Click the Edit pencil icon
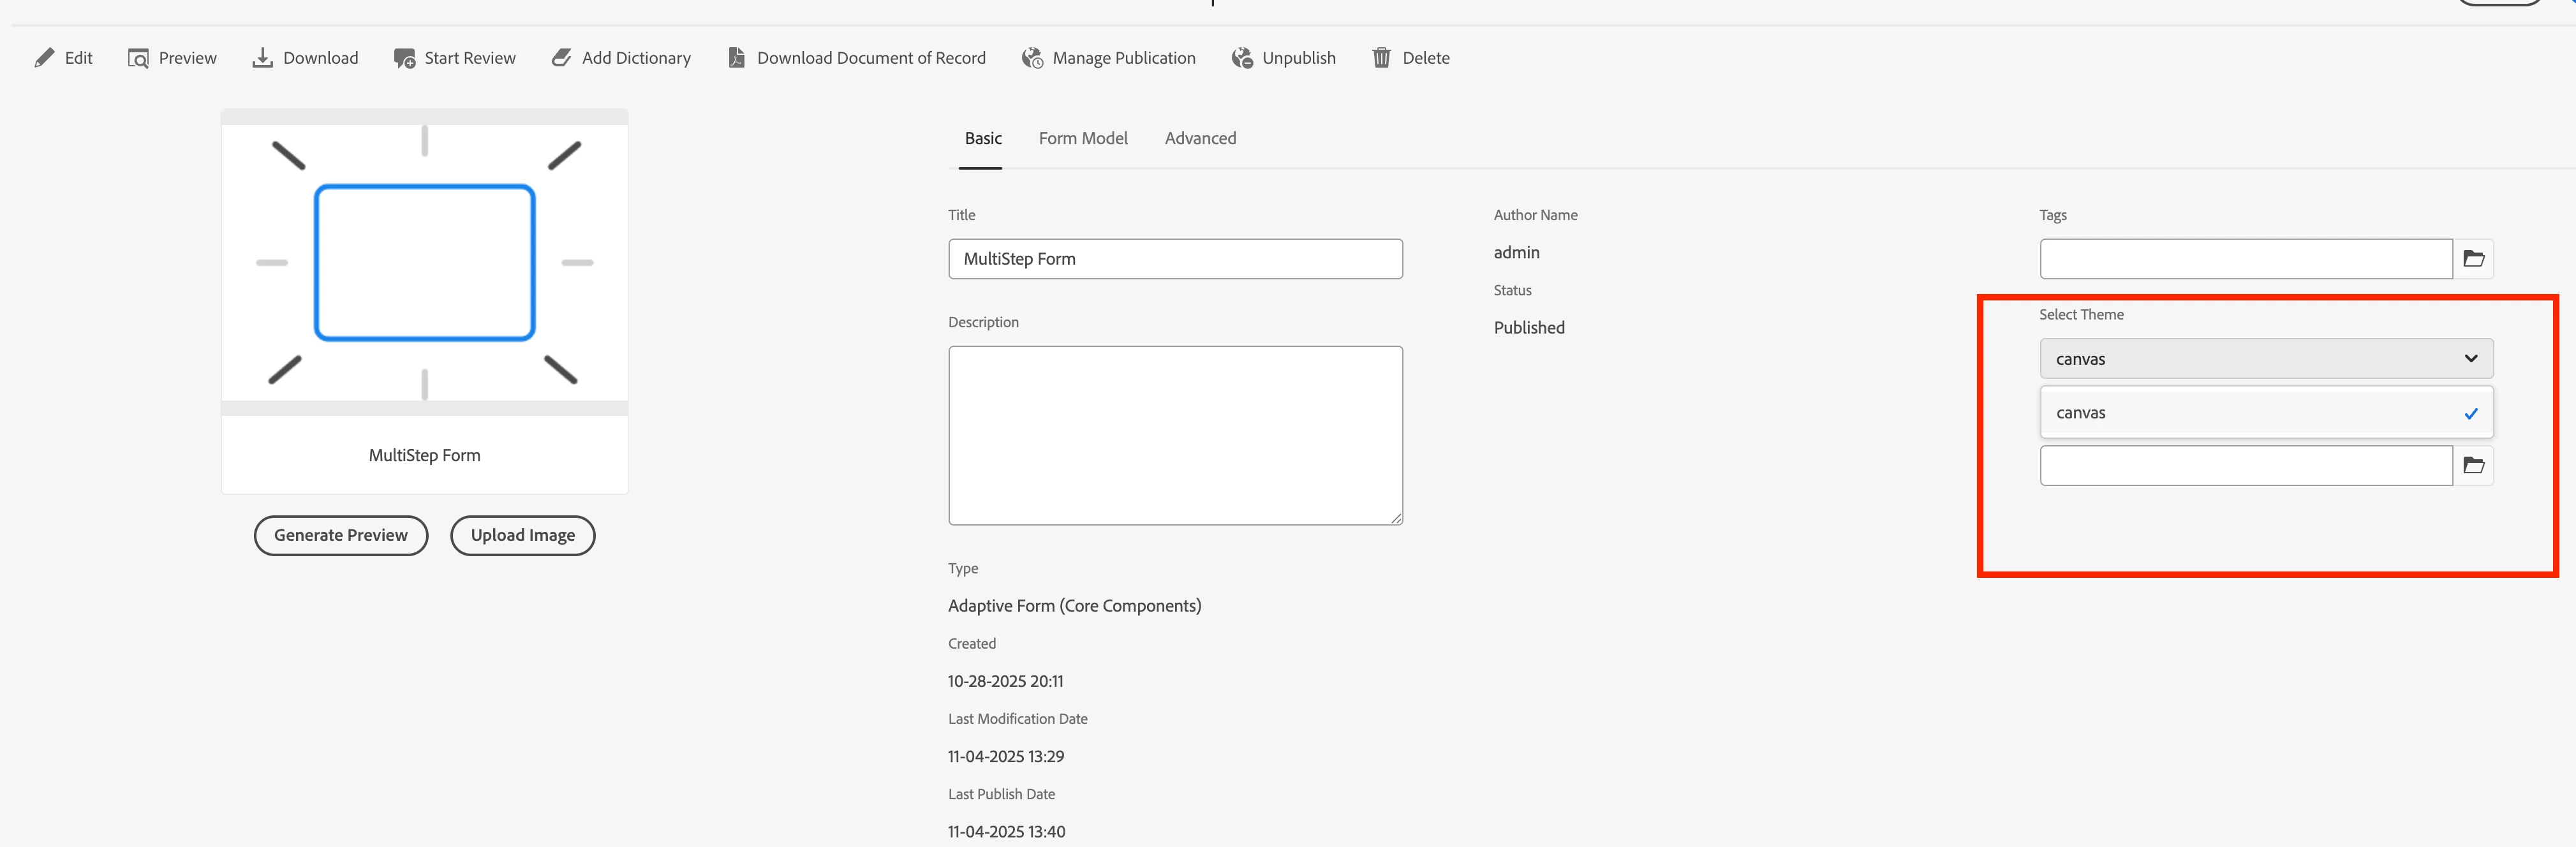Image resolution: width=2576 pixels, height=847 pixels. [x=44, y=58]
